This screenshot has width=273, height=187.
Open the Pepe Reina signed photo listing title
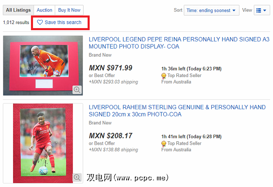(179, 43)
